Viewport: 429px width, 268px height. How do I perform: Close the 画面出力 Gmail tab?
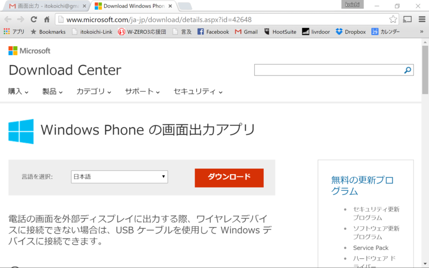click(x=84, y=6)
